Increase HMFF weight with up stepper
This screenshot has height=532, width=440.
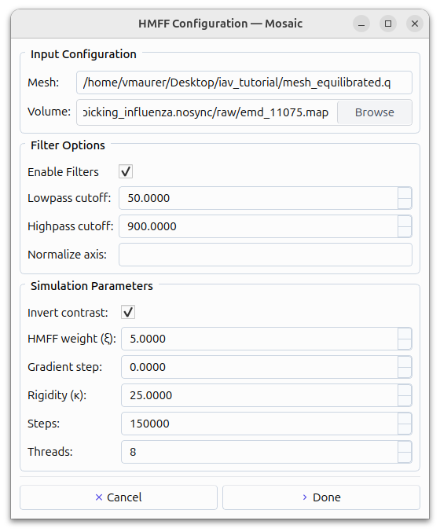(405, 333)
